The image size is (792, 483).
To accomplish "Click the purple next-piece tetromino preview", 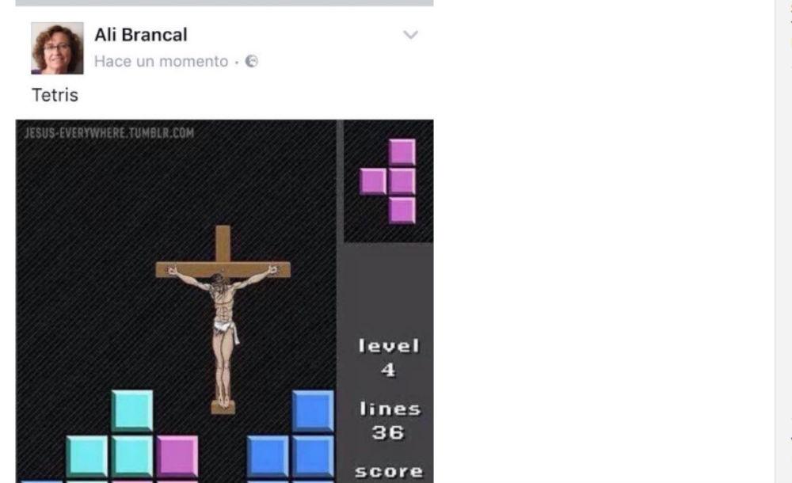I will 388,181.
